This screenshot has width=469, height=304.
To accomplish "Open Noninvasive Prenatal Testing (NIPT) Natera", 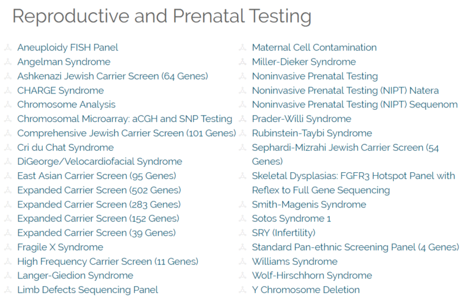I will tap(345, 90).
